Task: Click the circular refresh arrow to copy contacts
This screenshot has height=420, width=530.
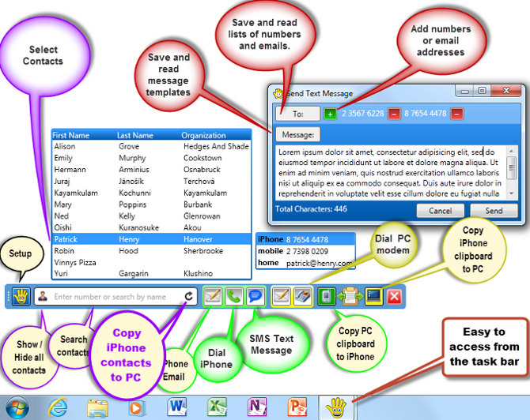Action: click(189, 296)
